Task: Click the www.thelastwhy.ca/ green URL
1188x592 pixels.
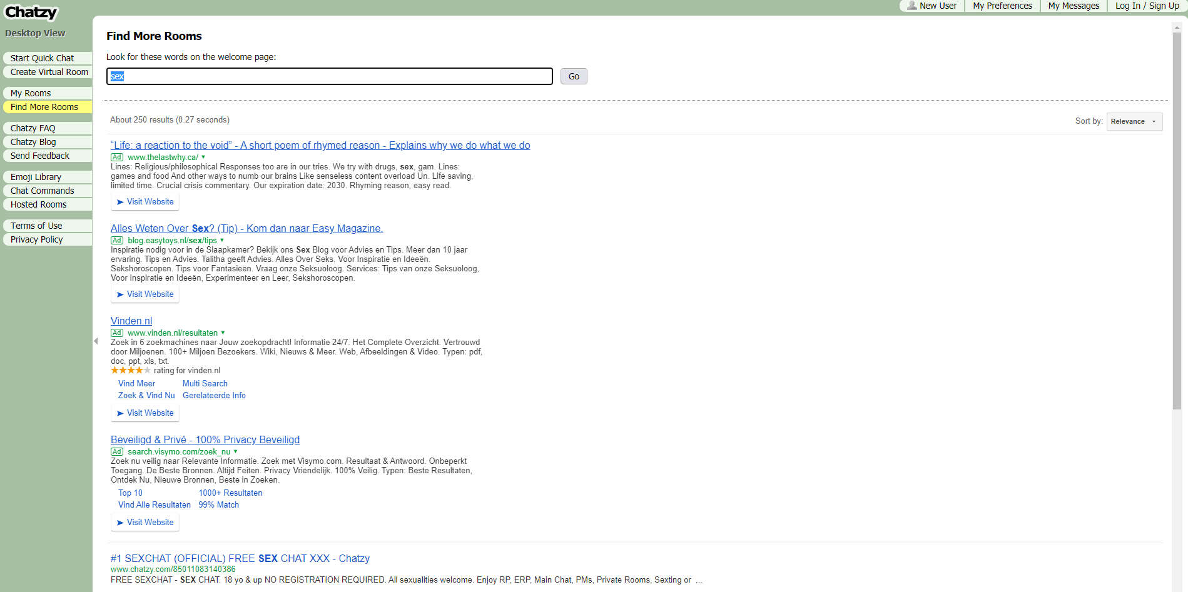Action: 163,158
